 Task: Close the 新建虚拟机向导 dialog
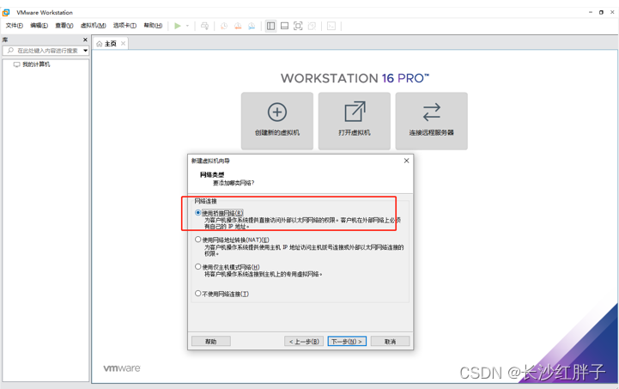tap(407, 161)
